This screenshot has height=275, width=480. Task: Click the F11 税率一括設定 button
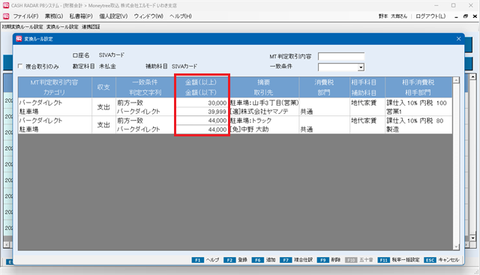398,260
